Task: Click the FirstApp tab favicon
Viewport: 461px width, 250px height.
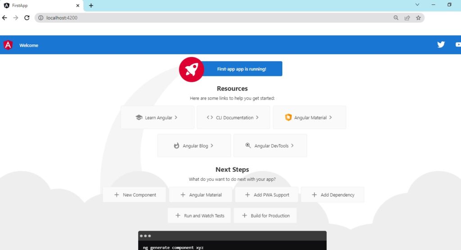Action: pyautogui.click(x=6, y=5)
